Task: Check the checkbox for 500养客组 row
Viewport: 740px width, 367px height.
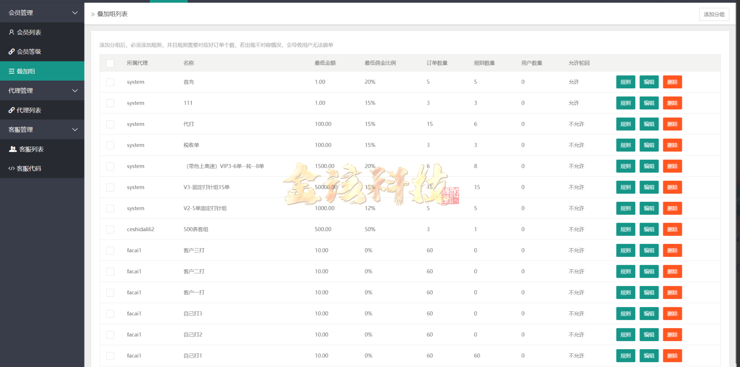Action: (x=110, y=229)
